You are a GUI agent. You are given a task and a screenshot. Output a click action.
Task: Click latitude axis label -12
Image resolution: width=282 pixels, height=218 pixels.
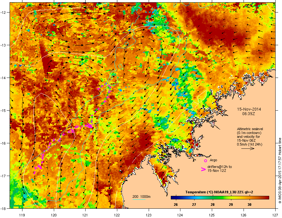pos(3,13)
